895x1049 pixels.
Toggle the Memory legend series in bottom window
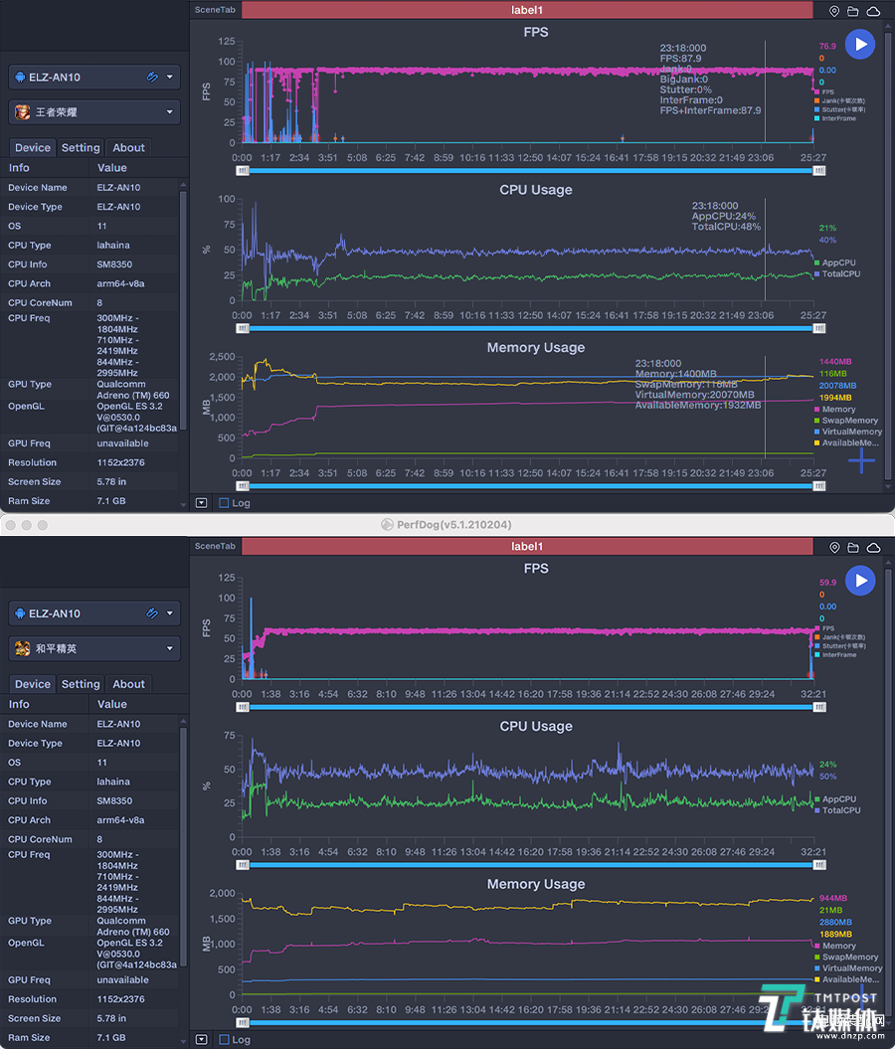tap(834, 946)
